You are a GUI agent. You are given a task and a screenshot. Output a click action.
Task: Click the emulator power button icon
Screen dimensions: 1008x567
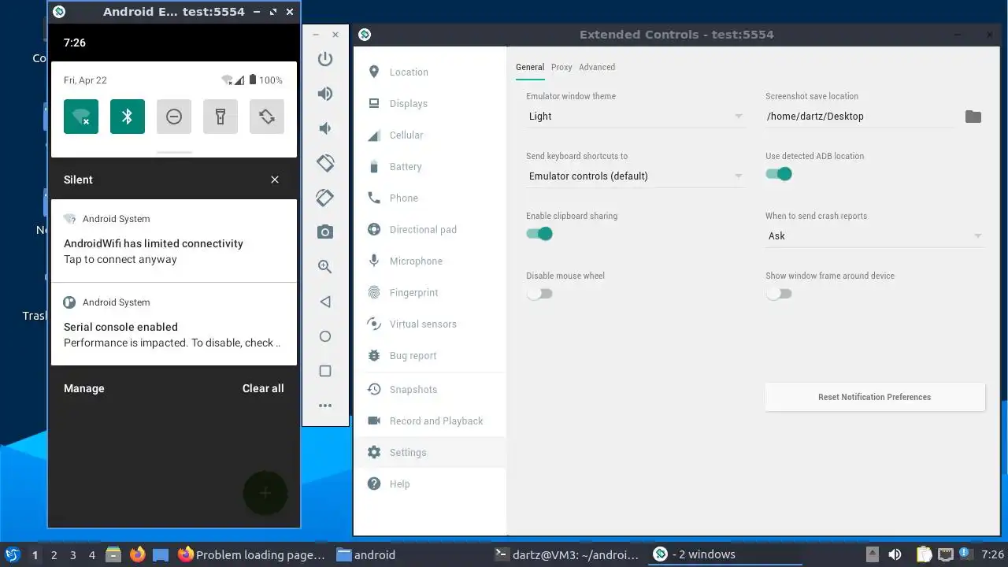pos(325,59)
